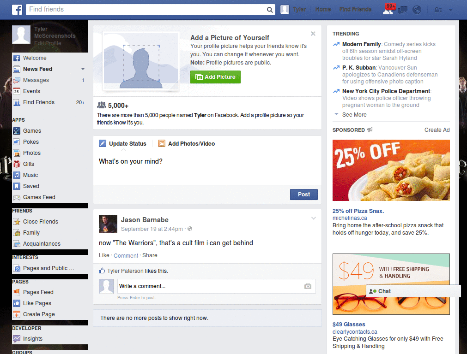The height and width of the screenshot is (354, 473).
Task: Open the Saved bookmark icon
Action: point(17,186)
